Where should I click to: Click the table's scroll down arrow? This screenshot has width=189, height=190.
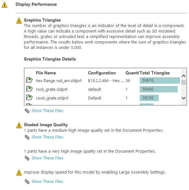tap(184, 98)
